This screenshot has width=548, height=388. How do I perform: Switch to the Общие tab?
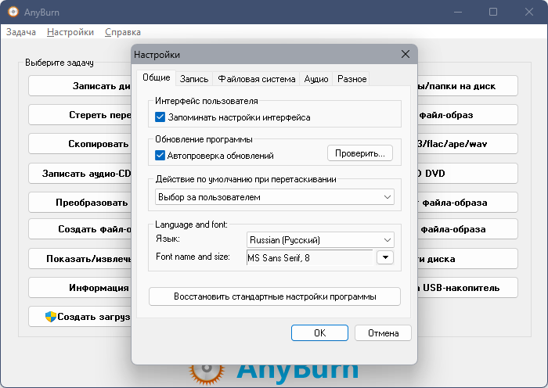(x=157, y=77)
